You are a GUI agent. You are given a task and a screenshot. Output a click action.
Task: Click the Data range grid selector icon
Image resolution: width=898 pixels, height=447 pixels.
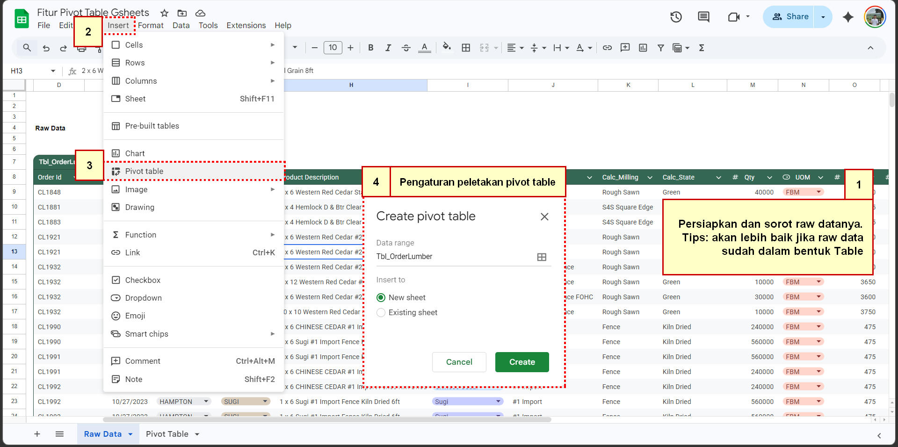pos(542,257)
